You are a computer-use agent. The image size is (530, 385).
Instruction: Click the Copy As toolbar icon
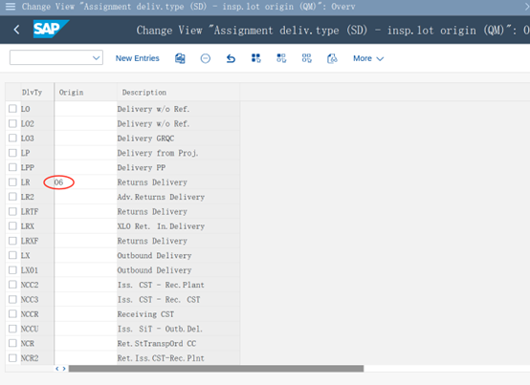(x=180, y=58)
